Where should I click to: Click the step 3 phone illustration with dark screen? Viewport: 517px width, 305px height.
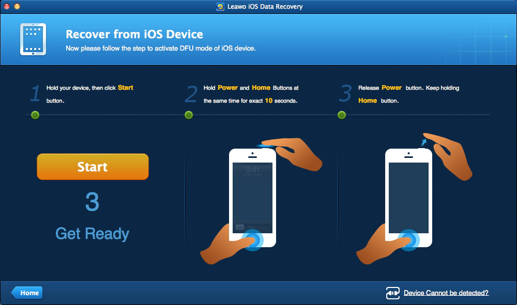tap(408, 198)
